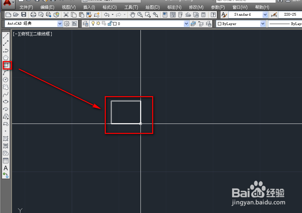302x213 pixels.
Task: Open the Text Style icon
Action: click(x=224, y=15)
